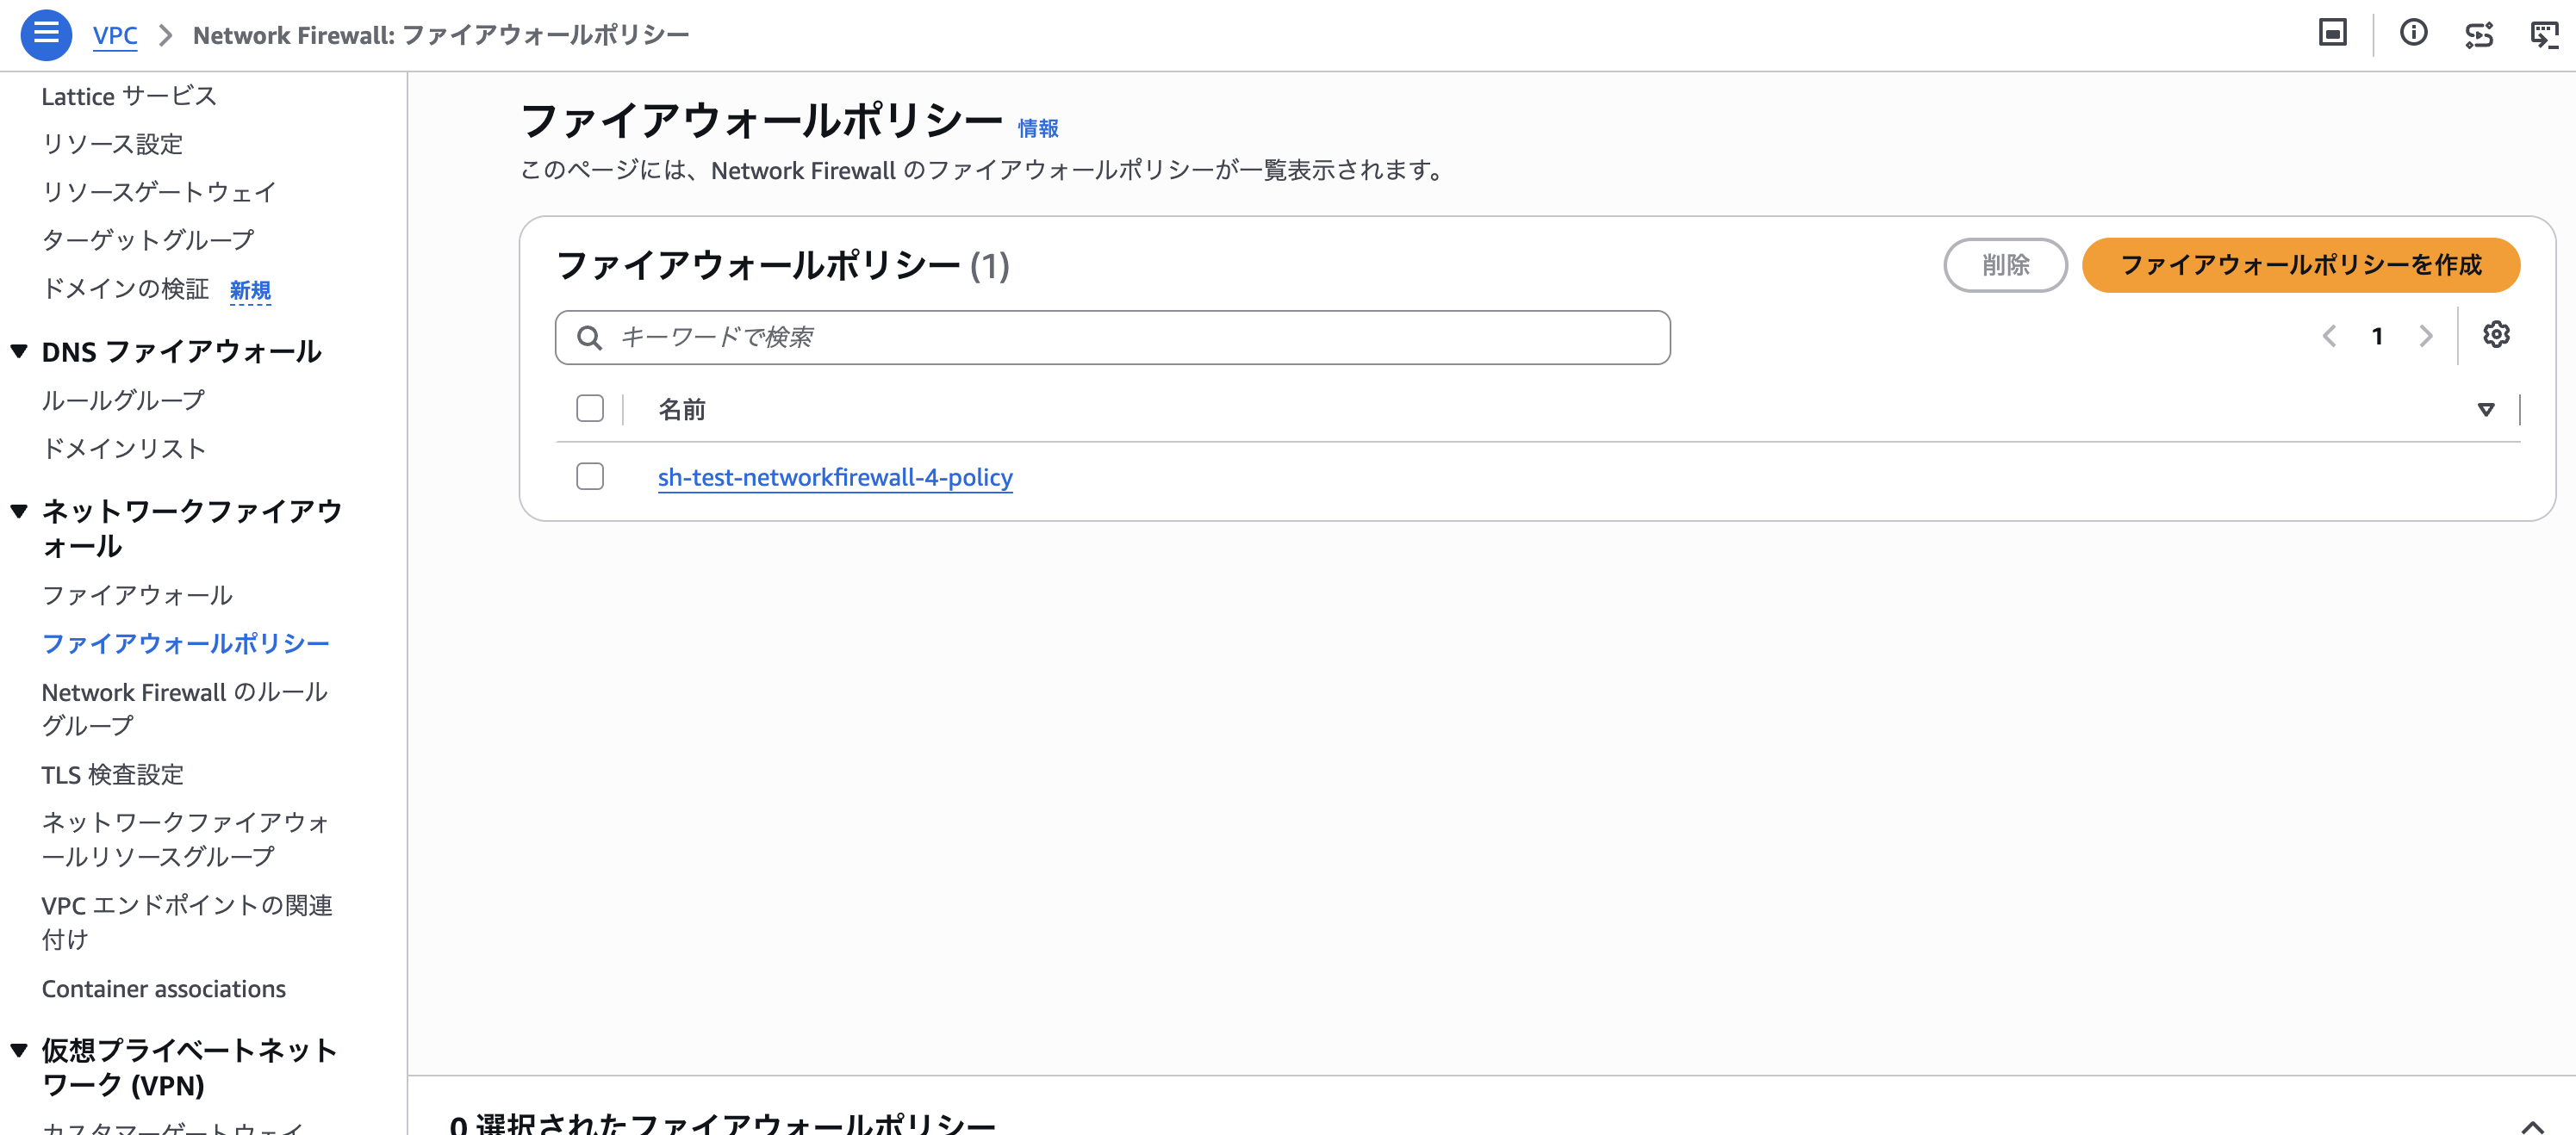Open the screen feedback icon at top right
The image size is (2576, 1135).
[x=2544, y=35]
